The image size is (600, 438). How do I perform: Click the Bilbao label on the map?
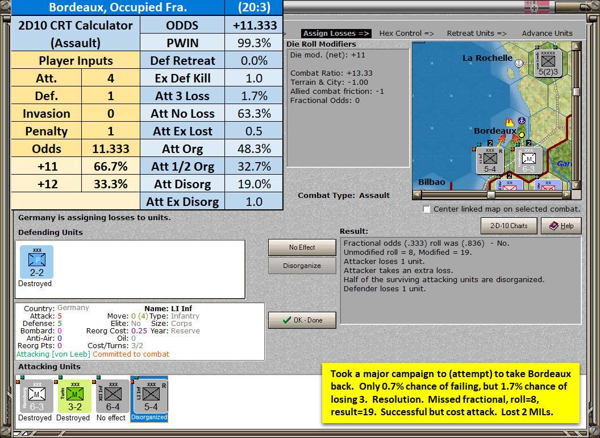click(x=432, y=182)
